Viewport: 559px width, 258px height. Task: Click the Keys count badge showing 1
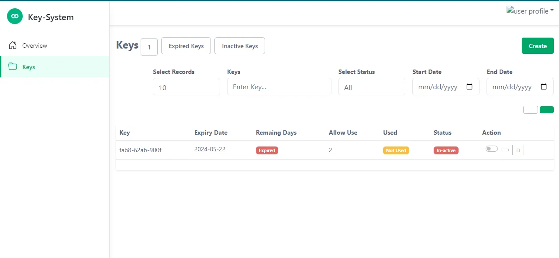pyautogui.click(x=149, y=47)
